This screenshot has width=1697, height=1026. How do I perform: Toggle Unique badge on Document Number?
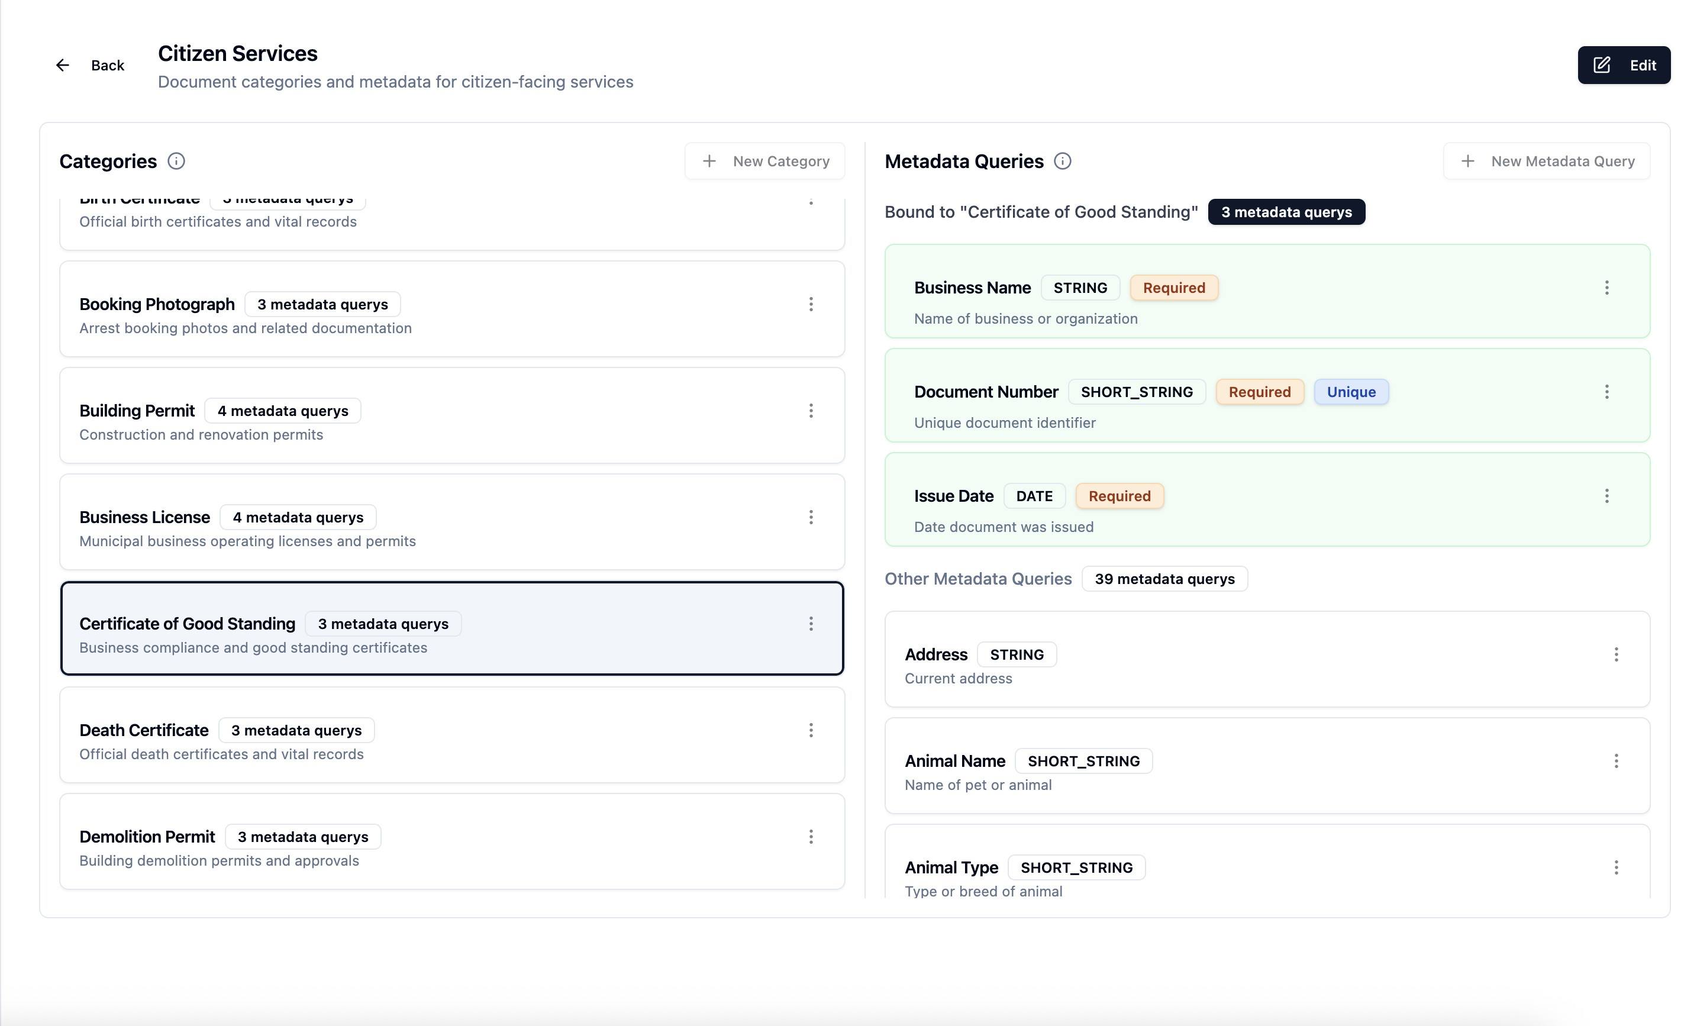tap(1351, 391)
